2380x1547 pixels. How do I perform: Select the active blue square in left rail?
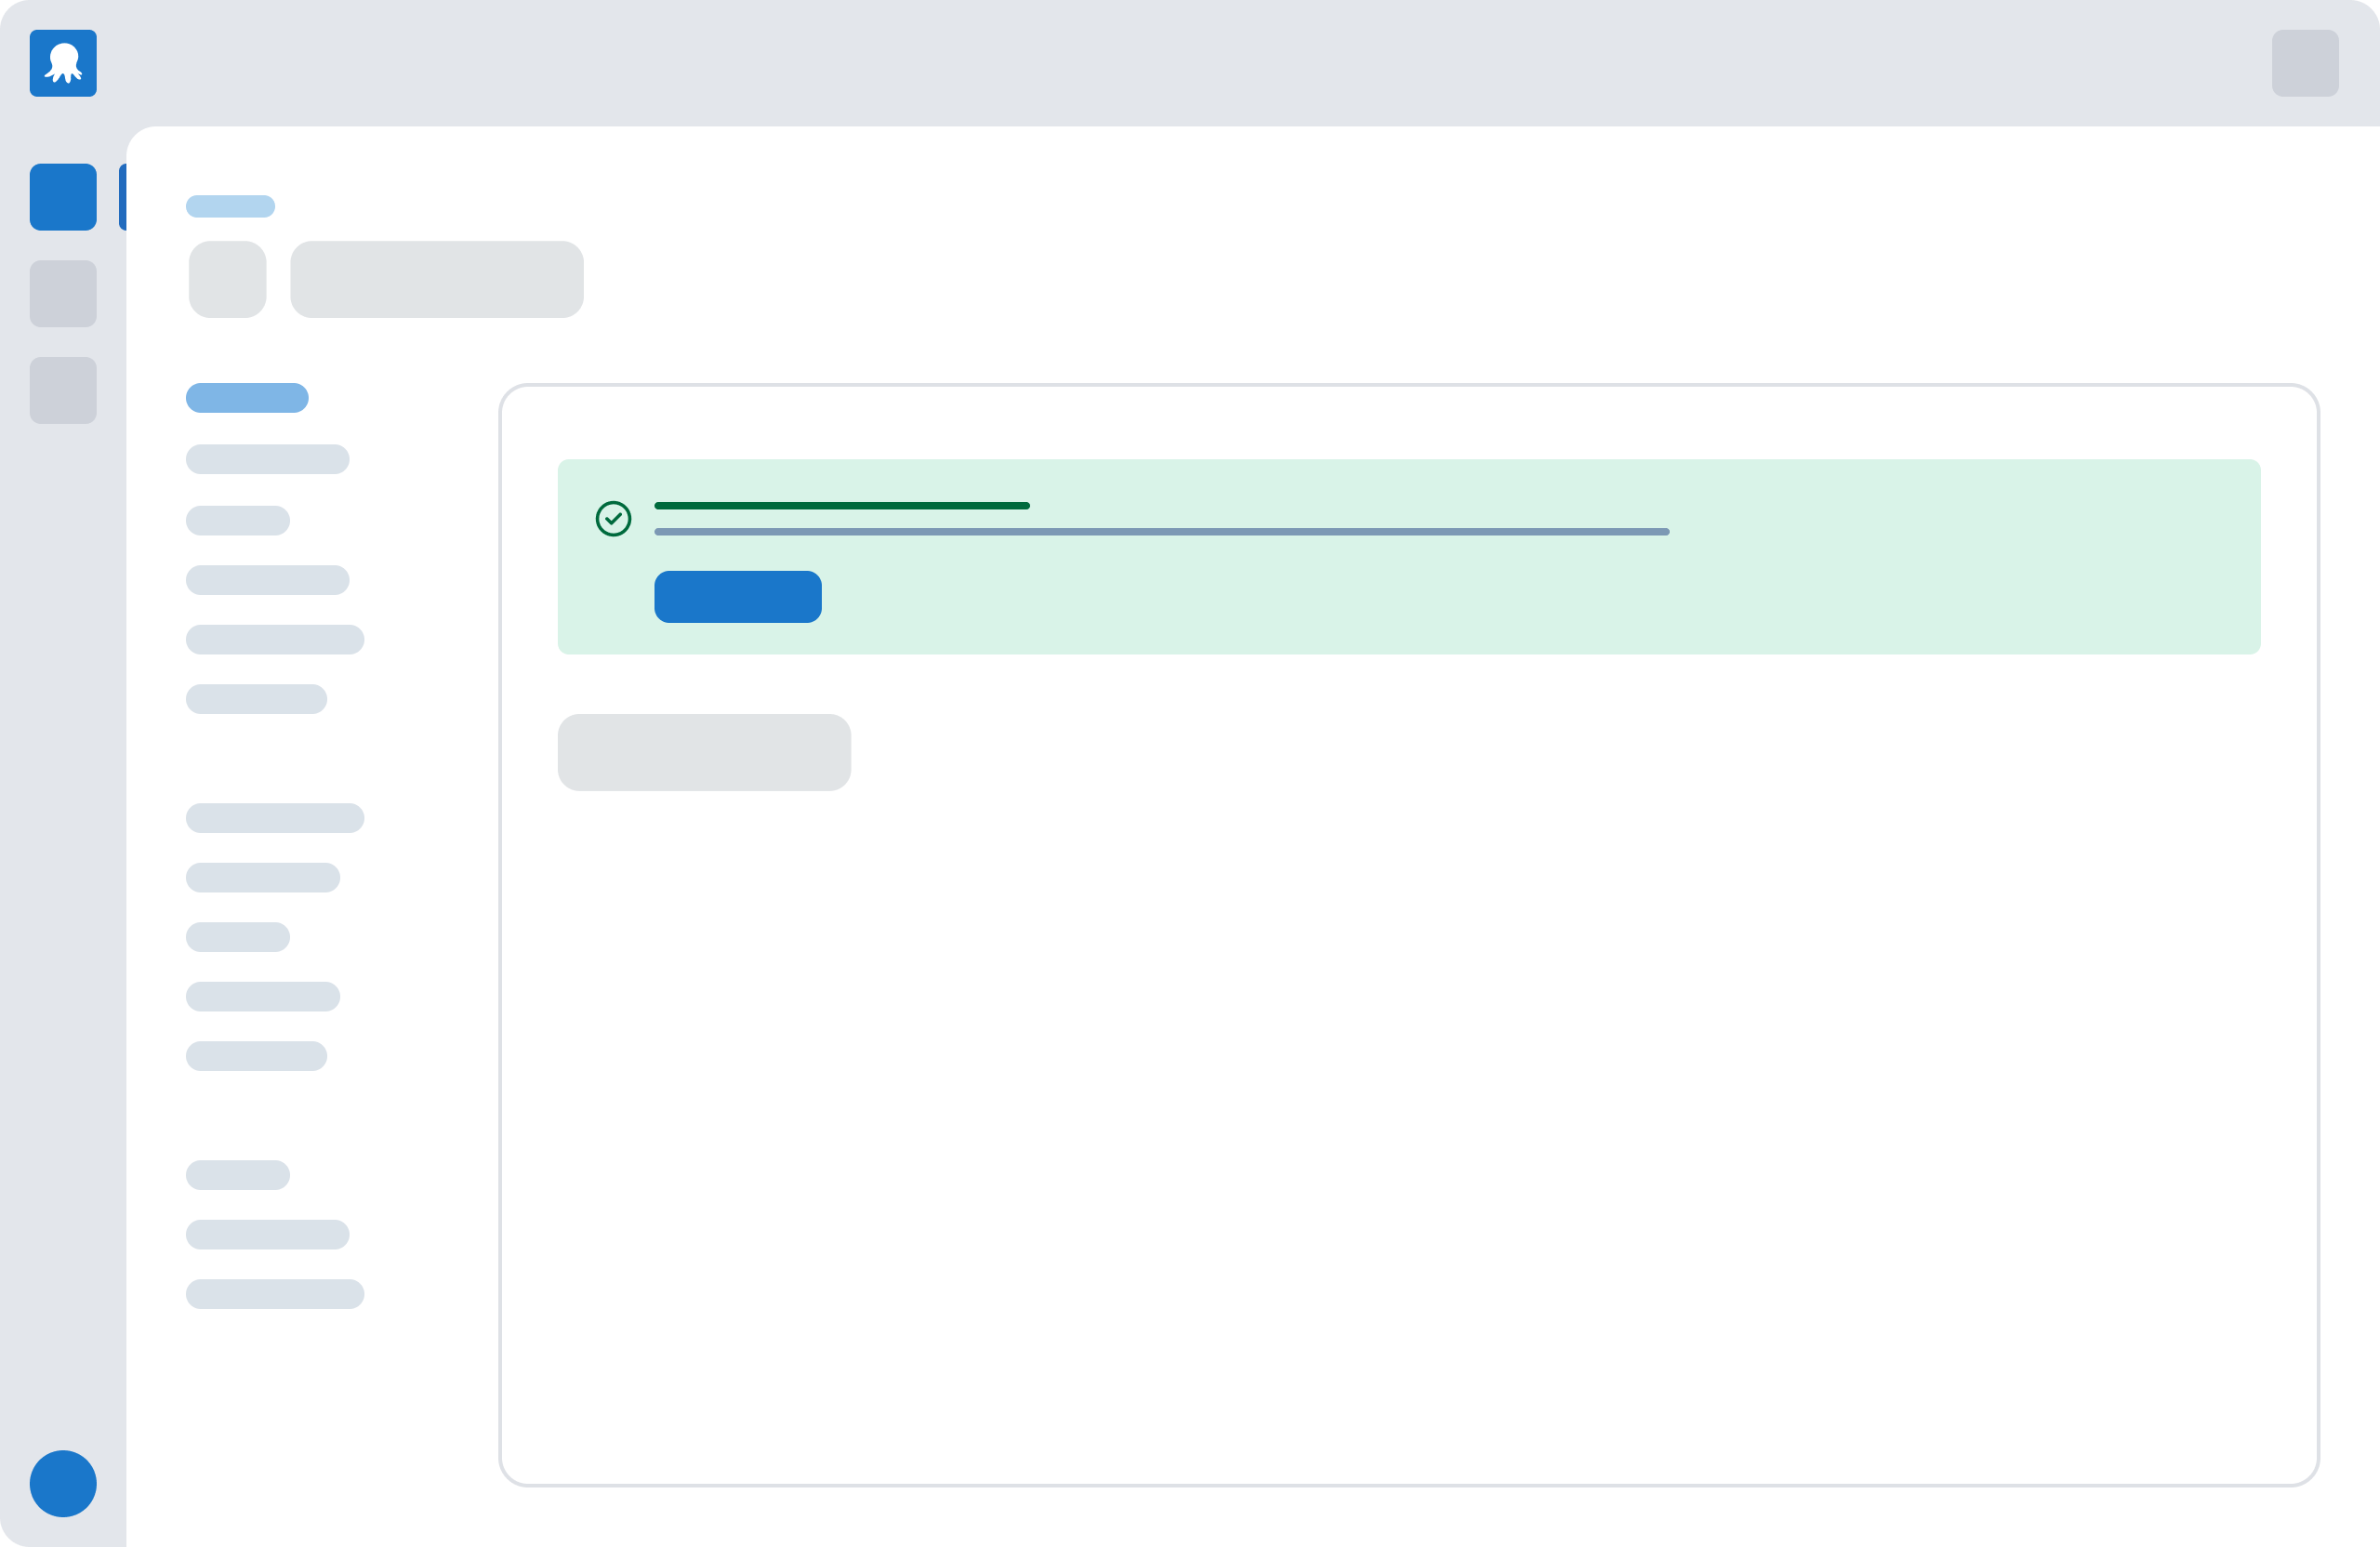coord(63,197)
